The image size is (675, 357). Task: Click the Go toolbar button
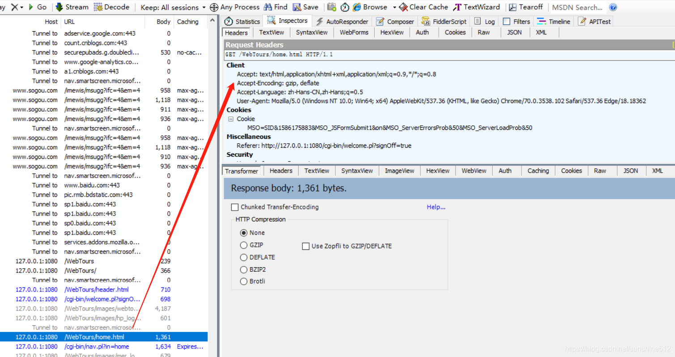point(38,7)
